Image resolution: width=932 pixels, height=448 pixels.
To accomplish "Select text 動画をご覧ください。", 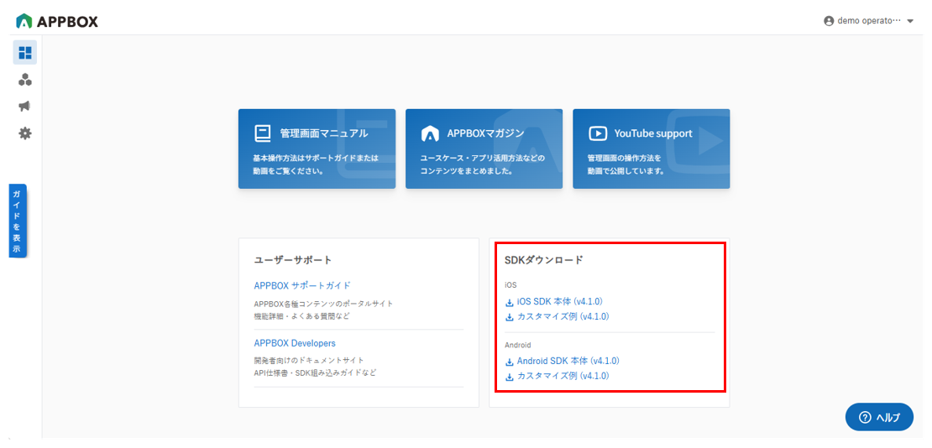I will tap(288, 171).
